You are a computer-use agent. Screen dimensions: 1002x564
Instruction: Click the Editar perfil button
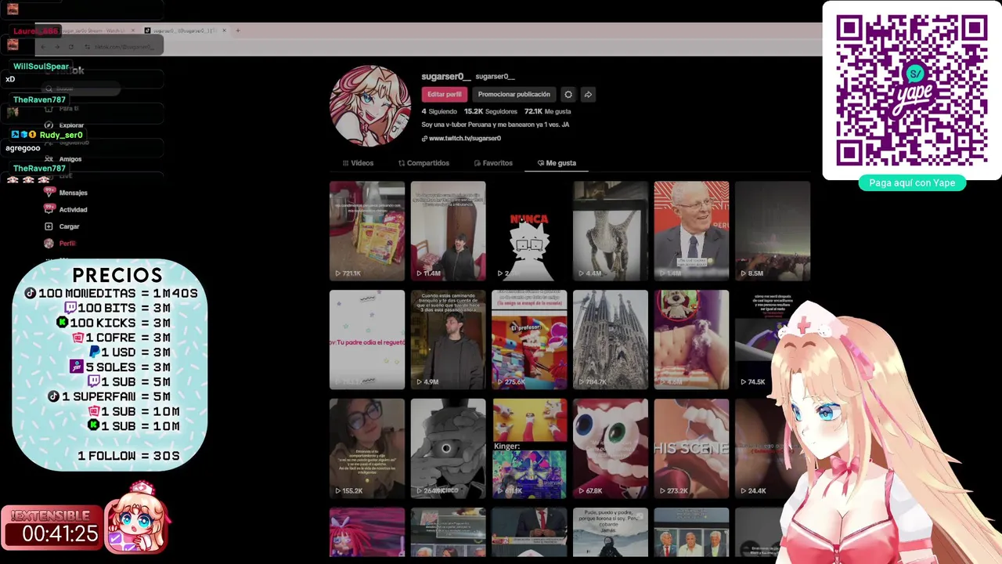coord(445,94)
